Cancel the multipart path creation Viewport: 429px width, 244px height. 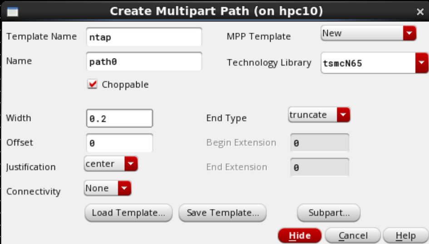coord(353,235)
